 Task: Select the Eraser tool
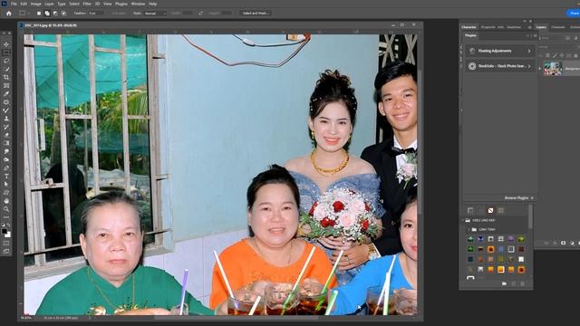[x=6, y=135]
